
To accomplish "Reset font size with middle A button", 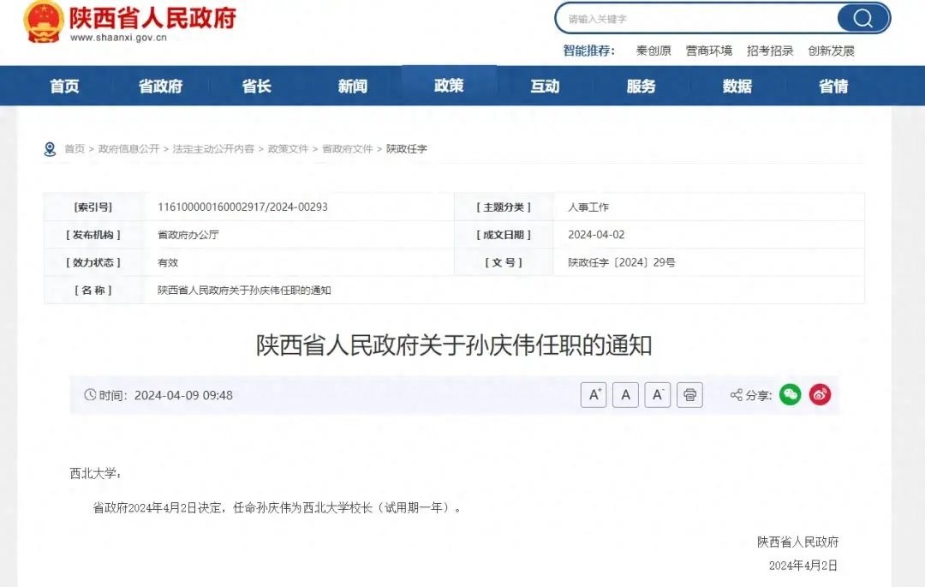I will pyautogui.click(x=625, y=395).
